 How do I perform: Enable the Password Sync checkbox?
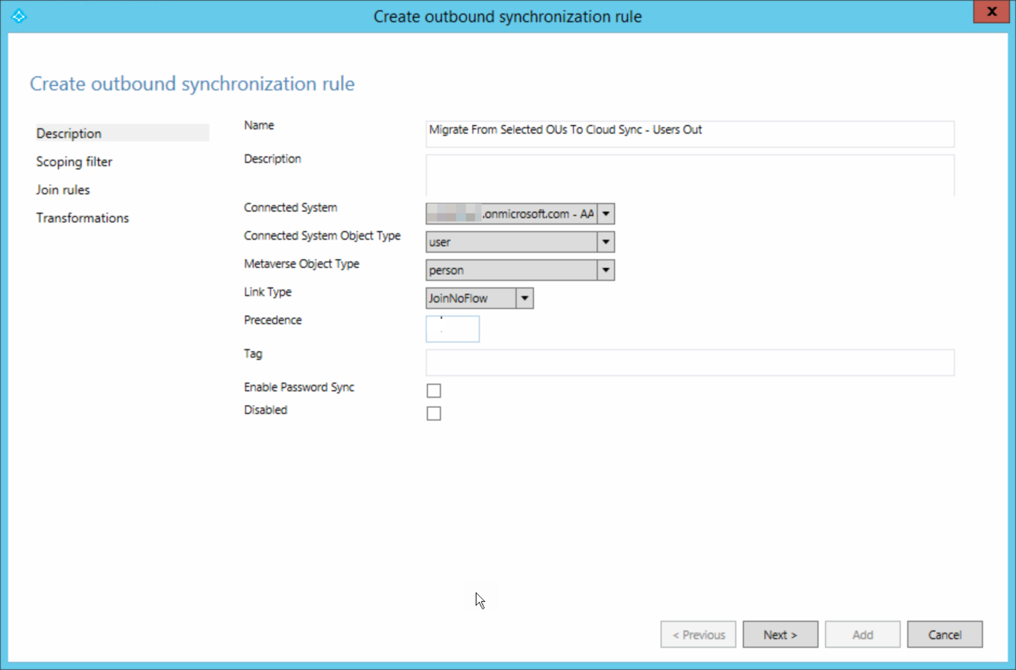point(434,391)
